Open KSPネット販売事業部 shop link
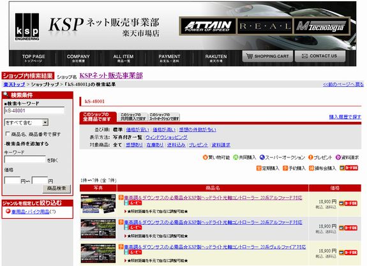The height and width of the screenshot is (266, 367). pyautogui.click(x=111, y=75)
